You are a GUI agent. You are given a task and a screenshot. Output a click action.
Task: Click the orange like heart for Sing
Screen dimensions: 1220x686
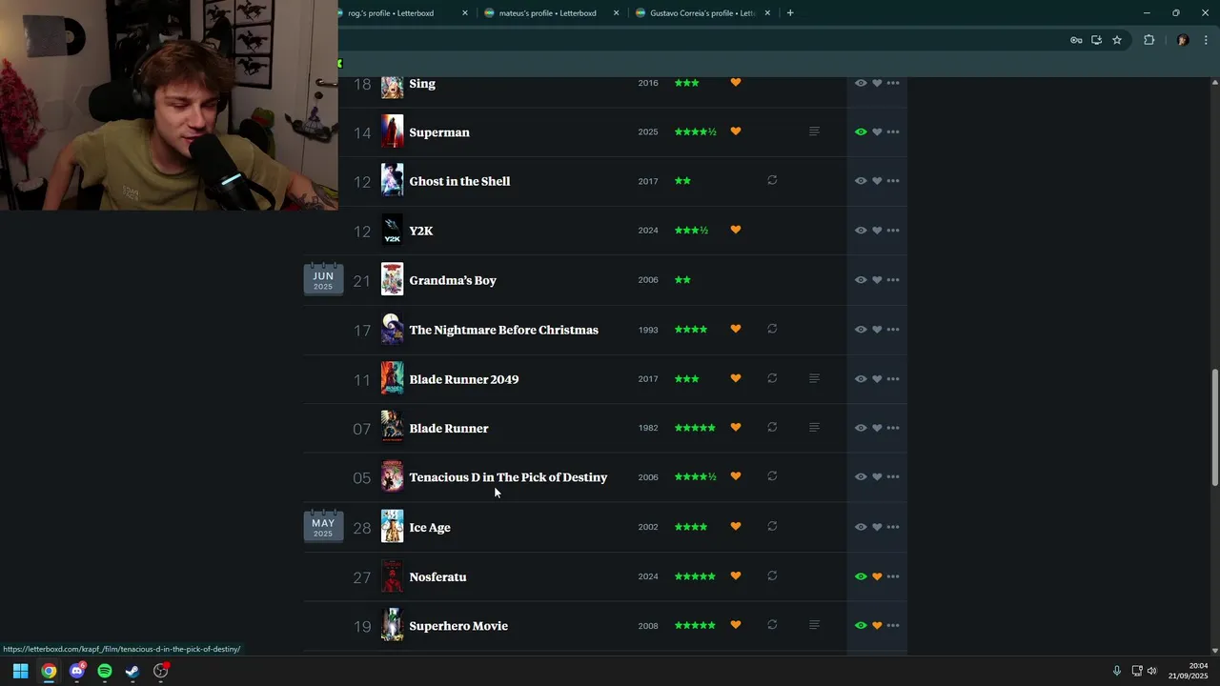click(736, 82)
